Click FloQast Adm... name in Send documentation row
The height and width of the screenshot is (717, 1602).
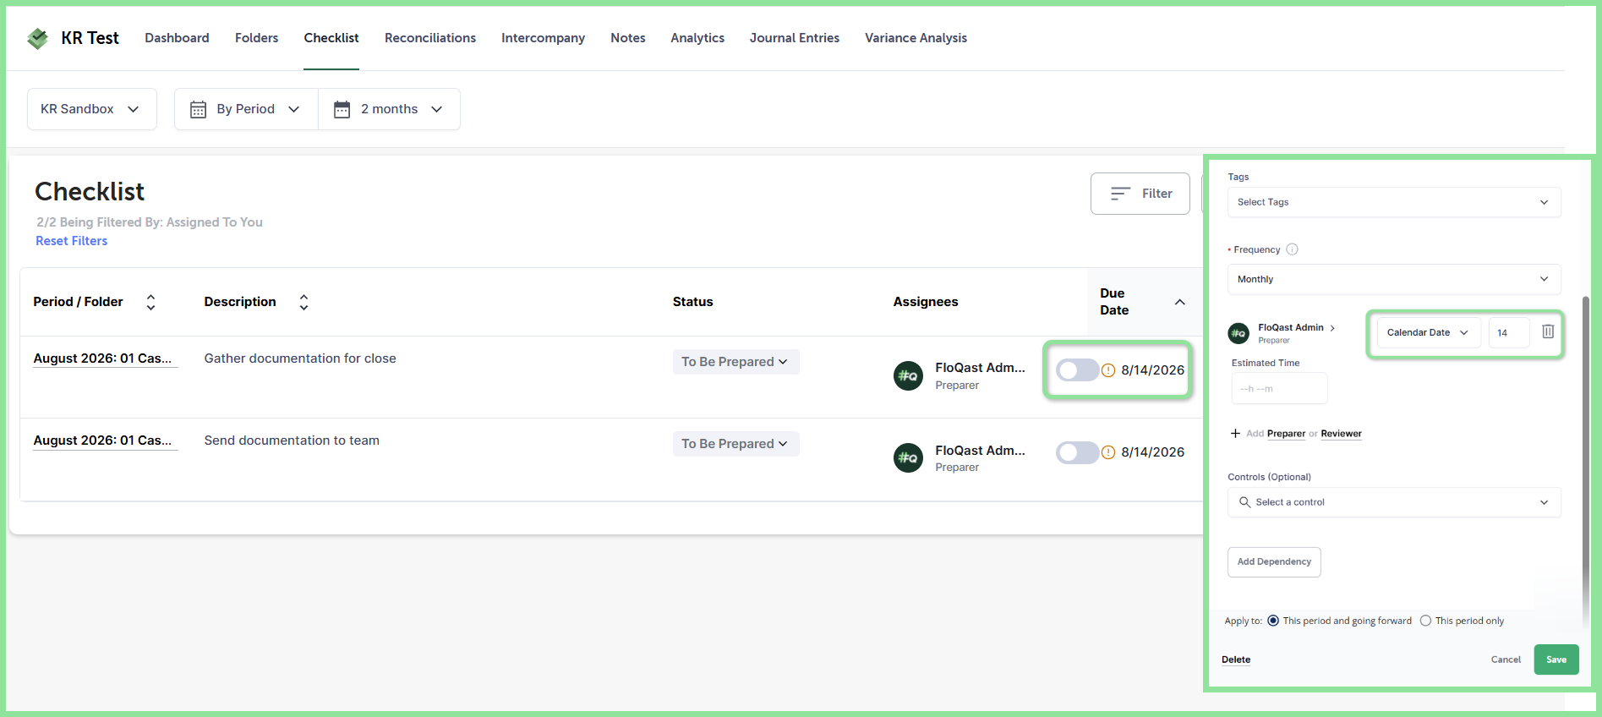click(x=981, y=451)
